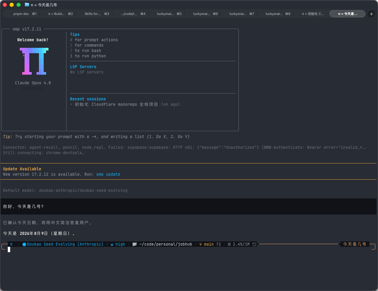Screen dimensions: 378x291
Task: Click the '! to run bash' tip
Action: tap(86, 51)
